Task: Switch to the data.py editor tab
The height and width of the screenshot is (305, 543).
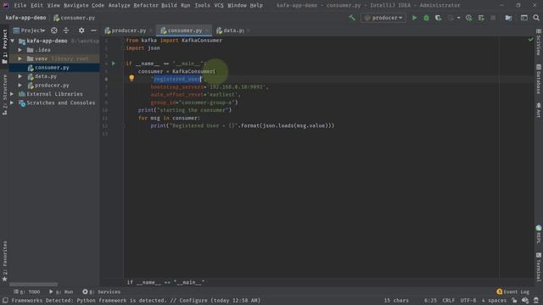Action: point(233,30)
